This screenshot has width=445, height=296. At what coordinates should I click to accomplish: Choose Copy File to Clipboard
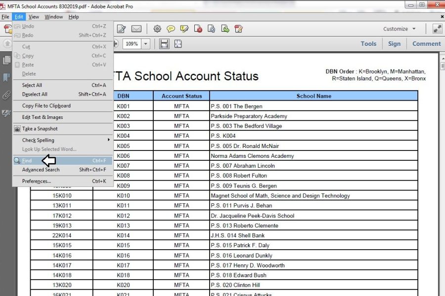point(63,106)
